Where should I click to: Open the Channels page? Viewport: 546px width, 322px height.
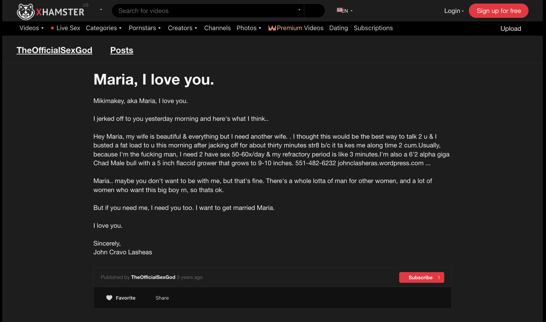pyautogui.click(x=217, y=28)
